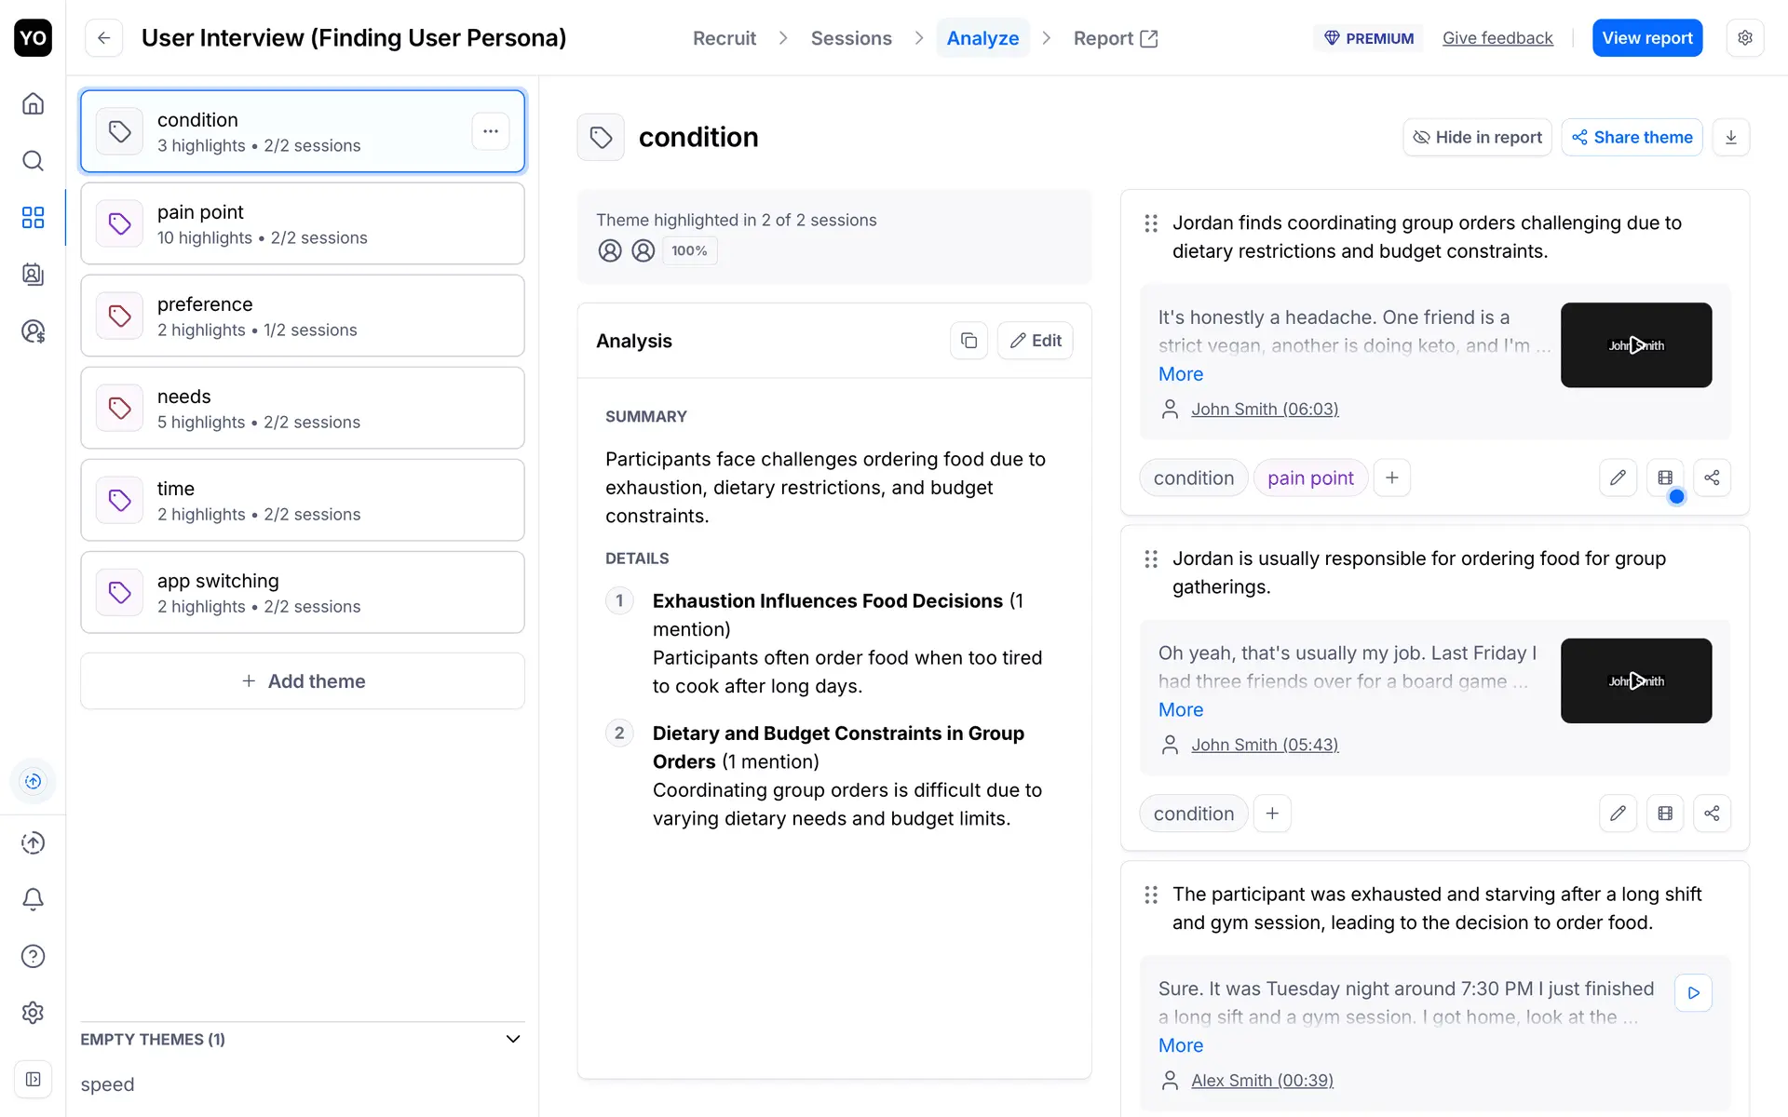Collapse the Empty Themes section chevron
This screenshot has height=1117, width=1788.
(x=512, y=1039)
